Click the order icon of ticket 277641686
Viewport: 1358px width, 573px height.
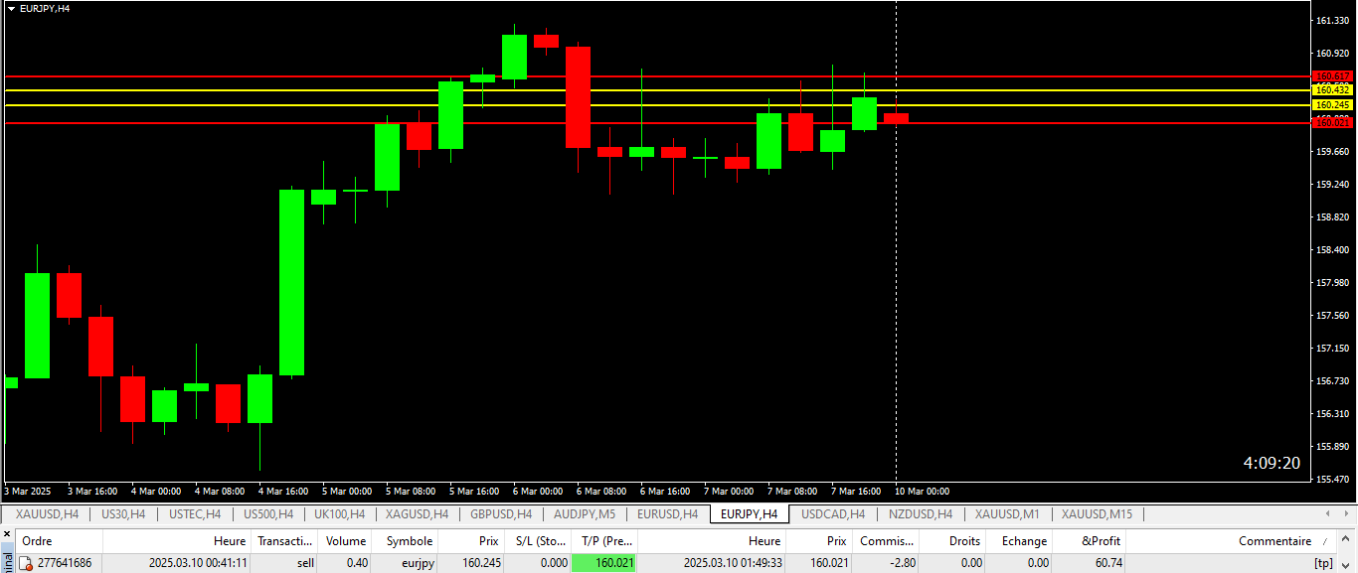pyautogui.click(x=27, y=563)
